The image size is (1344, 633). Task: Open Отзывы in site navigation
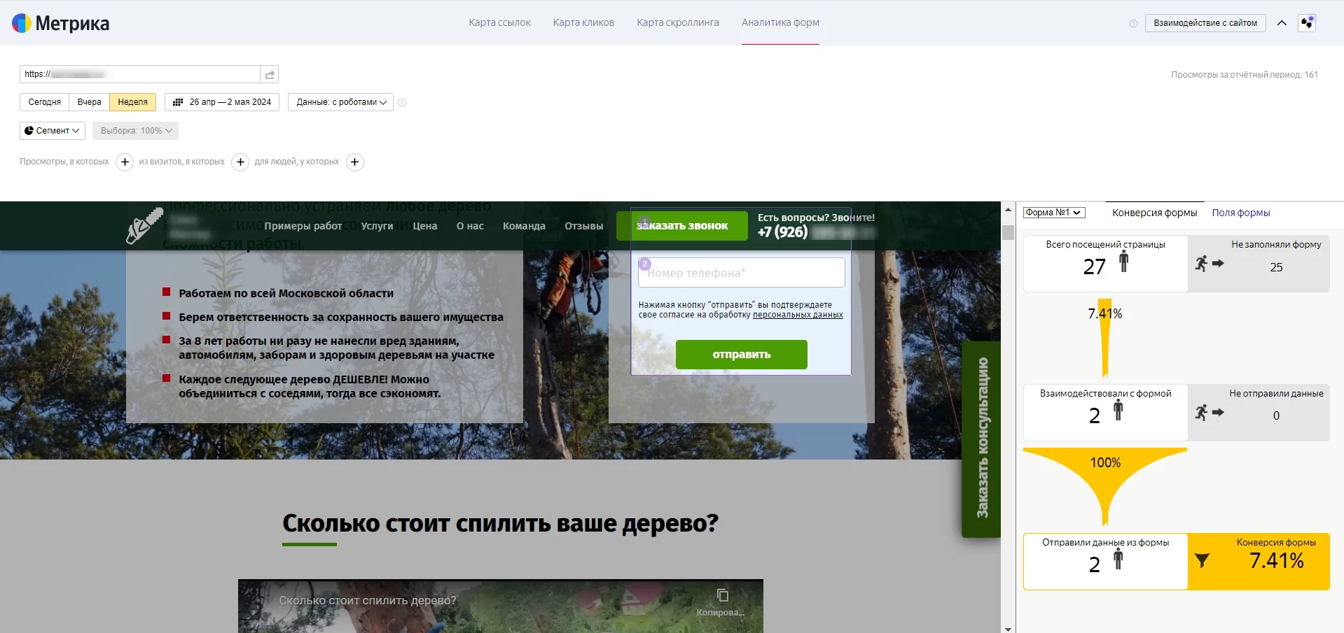[583, 226]
